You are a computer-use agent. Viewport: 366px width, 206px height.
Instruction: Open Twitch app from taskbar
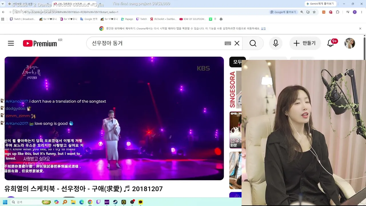point(98,202)
